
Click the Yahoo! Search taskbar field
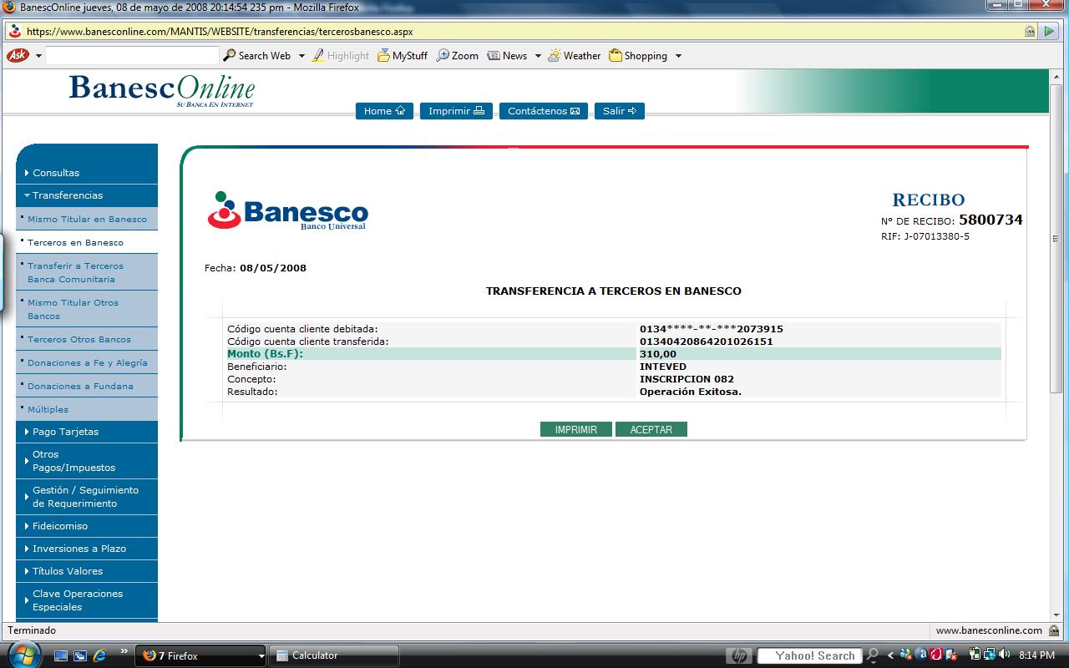[809, 655]
